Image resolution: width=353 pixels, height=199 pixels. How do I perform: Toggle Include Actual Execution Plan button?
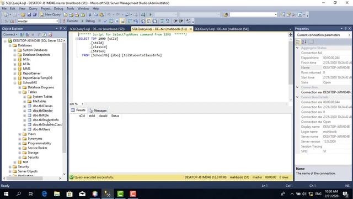[130, 21]
